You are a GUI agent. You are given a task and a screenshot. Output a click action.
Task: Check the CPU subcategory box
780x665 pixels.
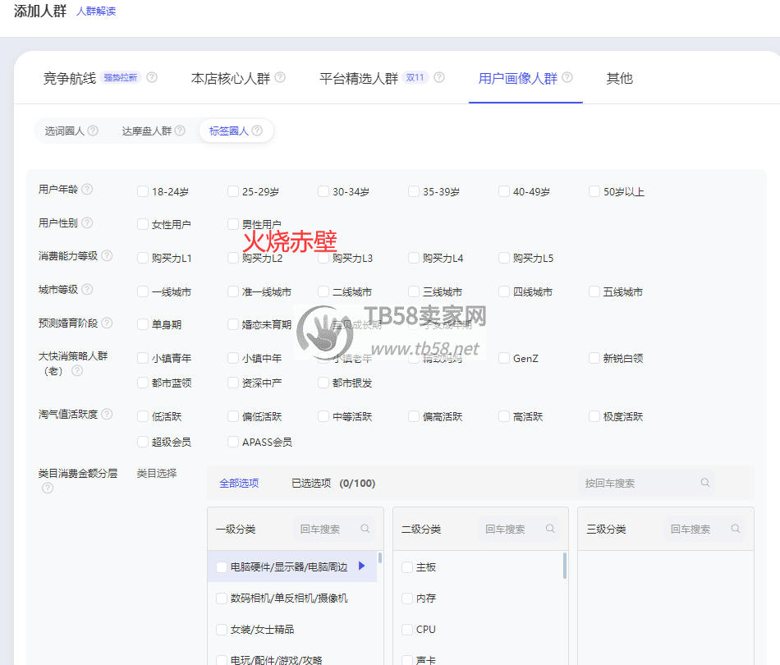407,629
